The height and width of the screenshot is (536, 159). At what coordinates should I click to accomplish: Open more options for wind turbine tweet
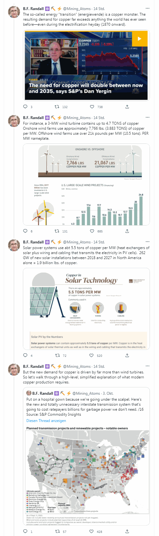click(148, 117)
